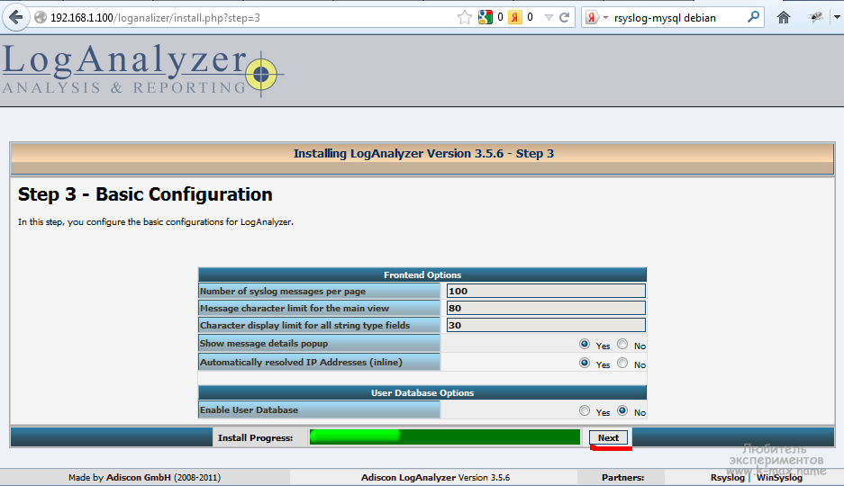Open the Rsyslog partner link

[727, 477]
